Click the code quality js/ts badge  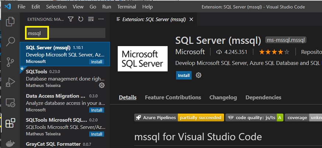tap(255, 117)
